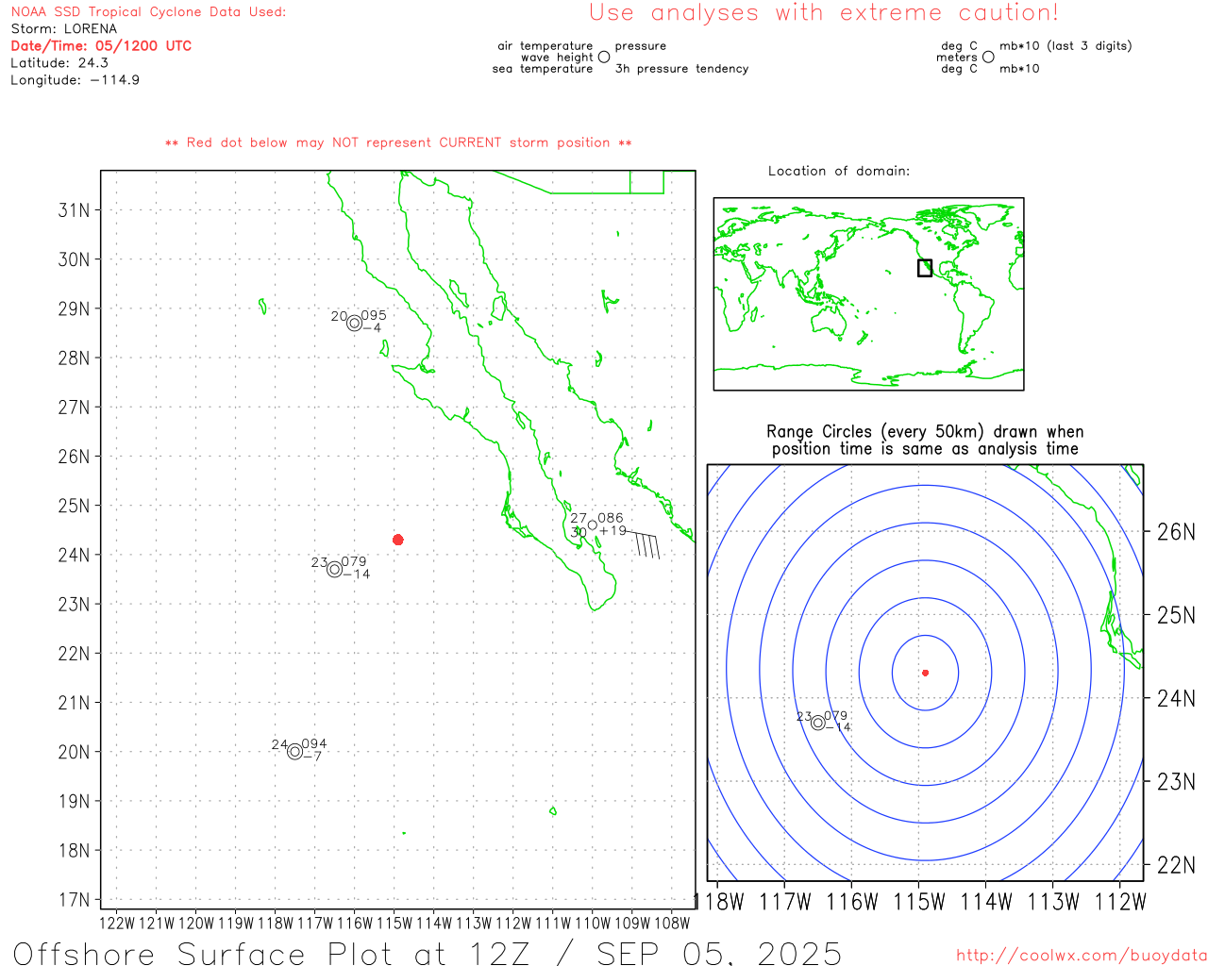Viewport: 1208px width, 966px height.
Task: Select buoy marker with pressure 094 near 20N
Action: pyautogui.click(x=294, y=752)
